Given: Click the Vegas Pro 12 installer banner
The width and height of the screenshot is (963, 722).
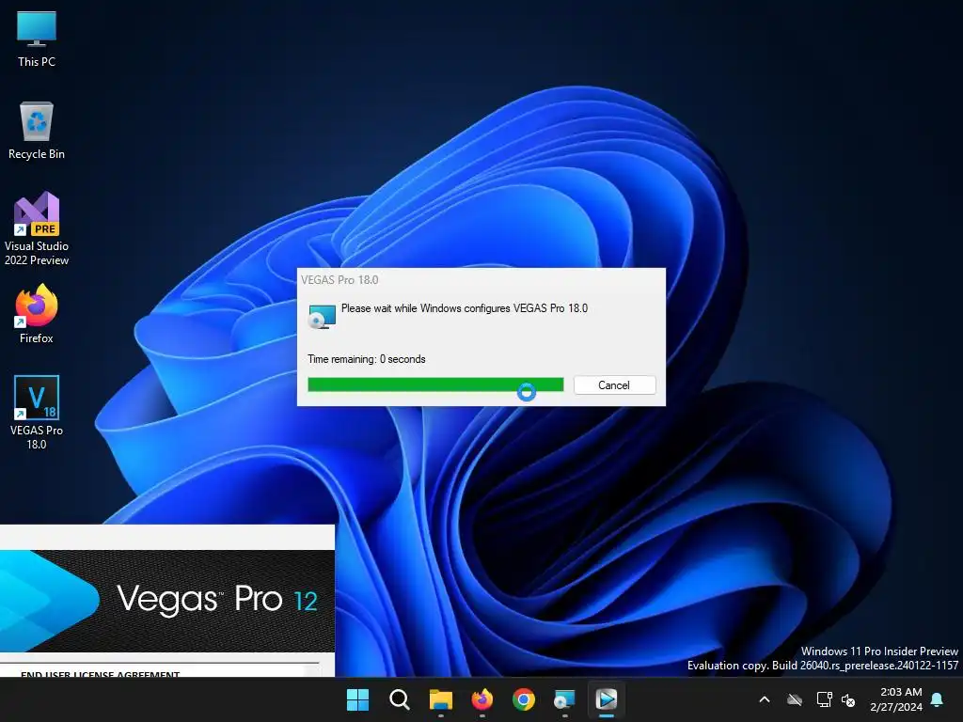Looking at the screenshot, I should 167,601.
